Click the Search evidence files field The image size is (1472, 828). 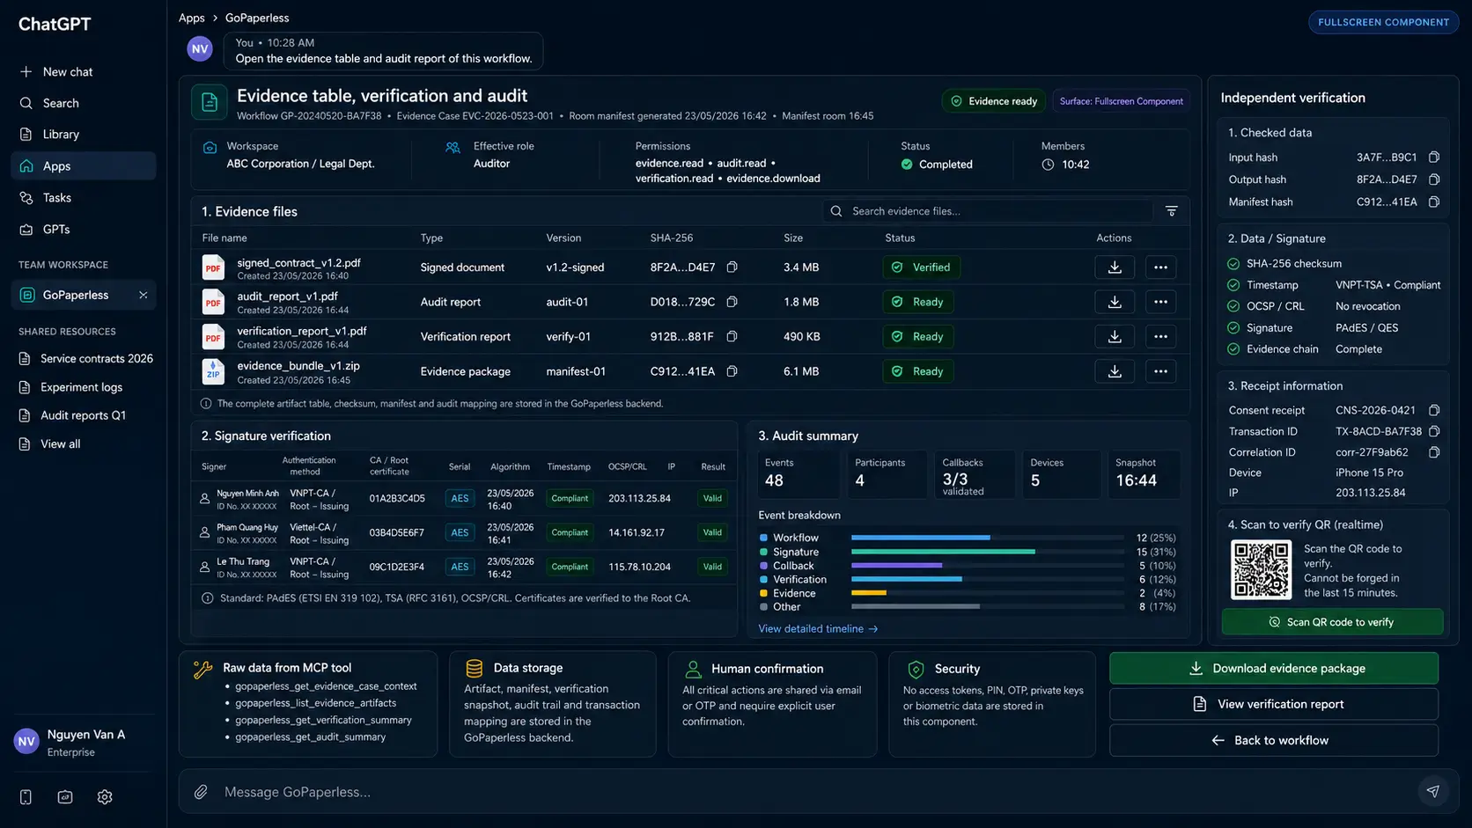point(988,211)
